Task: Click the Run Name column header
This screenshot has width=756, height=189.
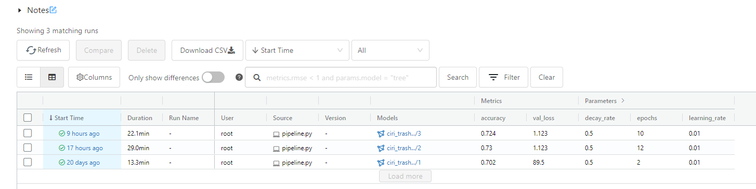Action: click(x=184, y=118)
